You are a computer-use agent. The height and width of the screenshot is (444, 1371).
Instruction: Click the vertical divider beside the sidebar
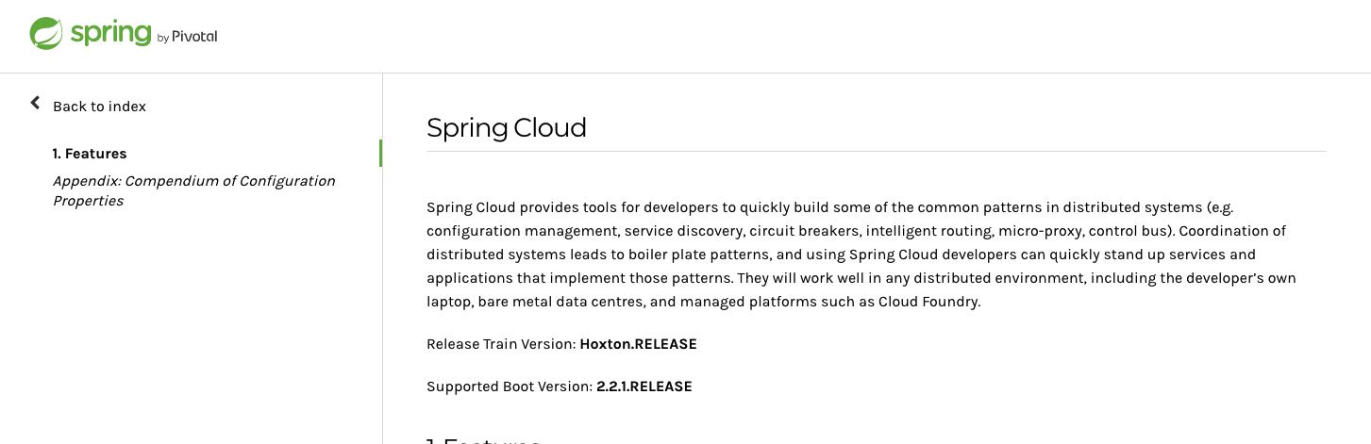pos(382,283)
